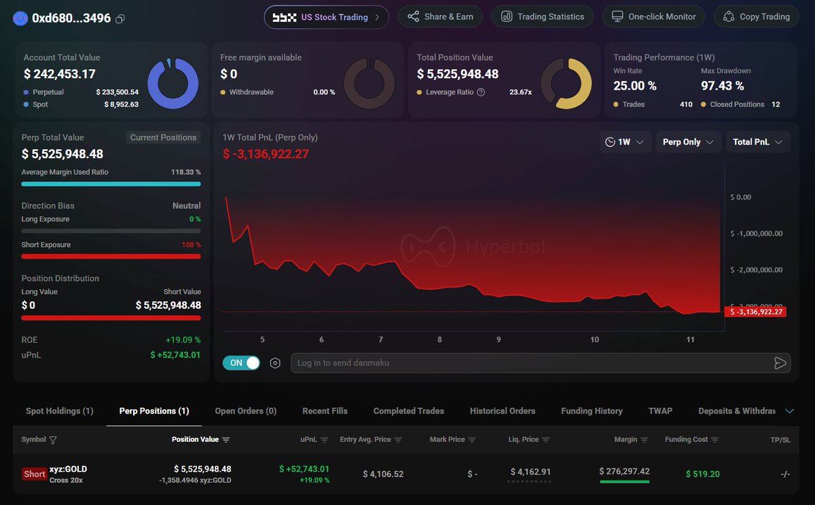Switch to Open Orders (0) tab
Viewport: 815px width, 505px height.
tap(246, 411)
